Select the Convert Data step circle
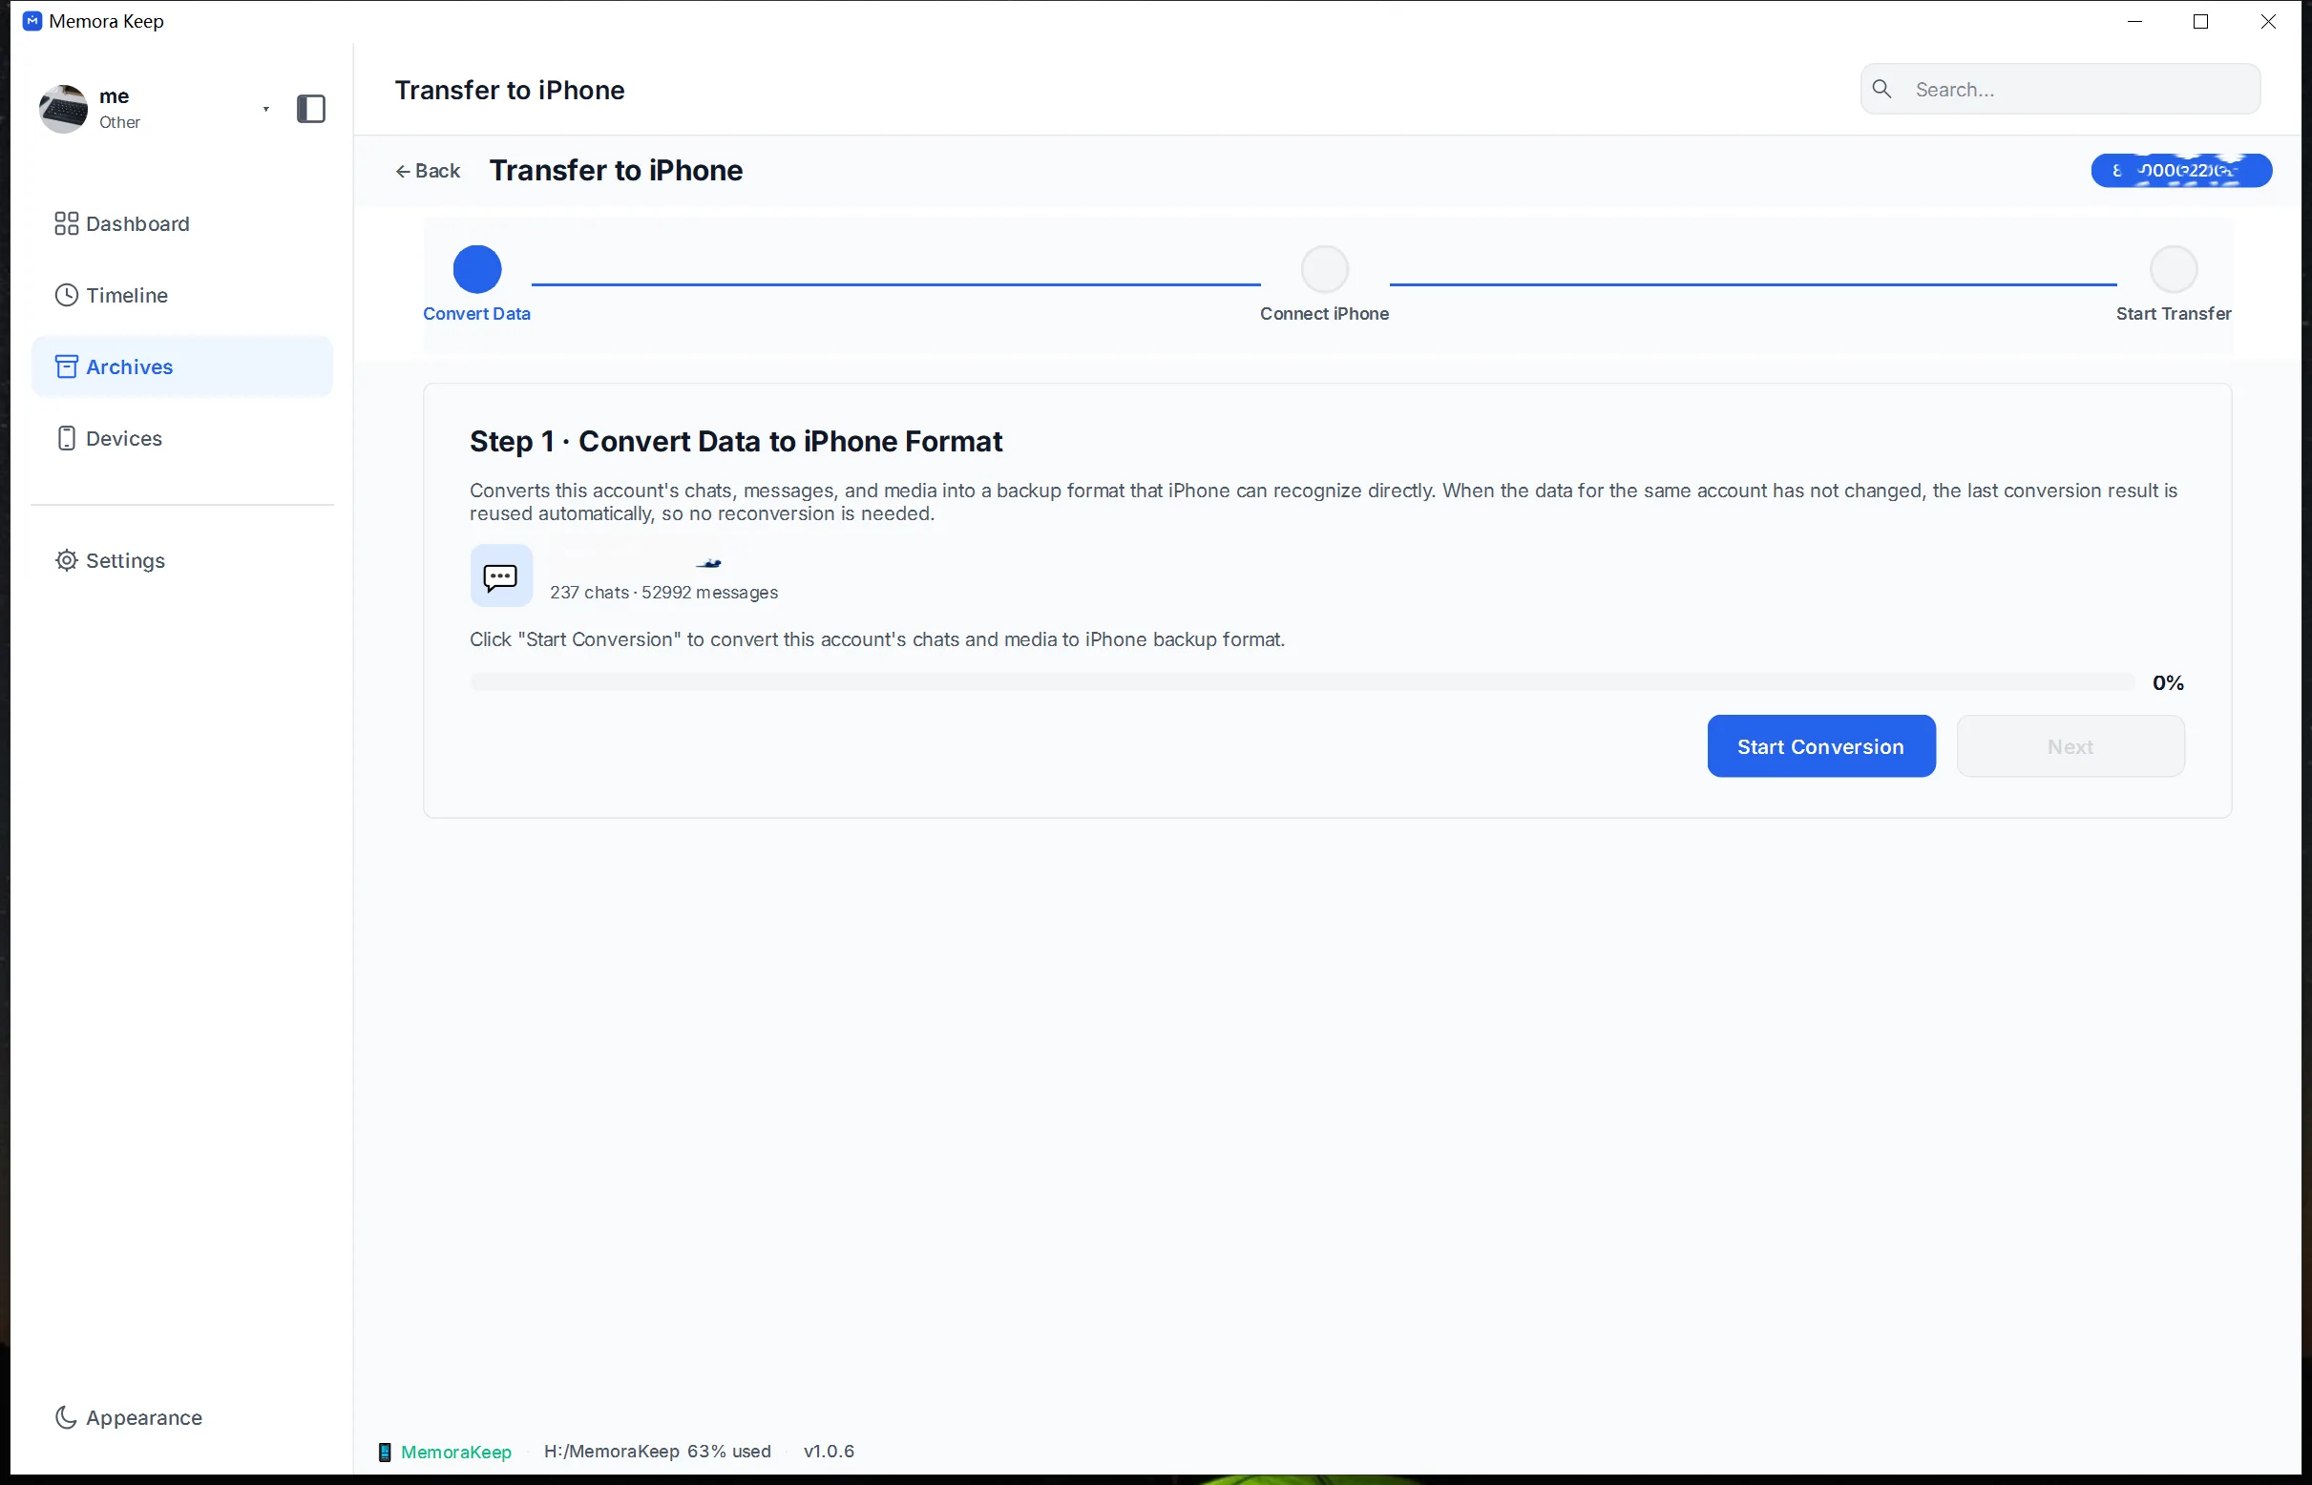This screenshot has width=2312, height=1485. (x=477, y=269)
